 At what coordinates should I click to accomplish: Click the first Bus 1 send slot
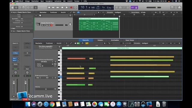[15, 58]
